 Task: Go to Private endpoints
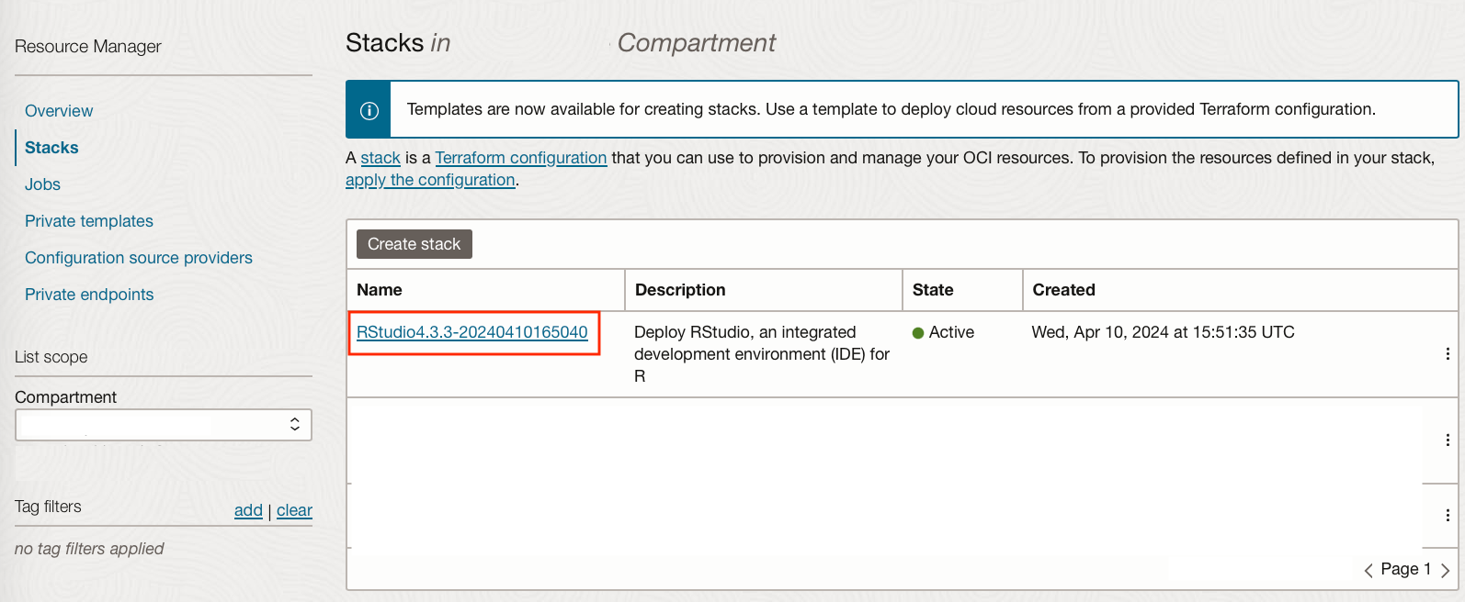click(x=89, y=295)
